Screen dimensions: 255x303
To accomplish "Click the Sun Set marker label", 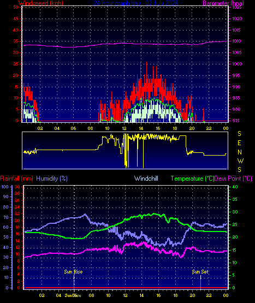I will pos(200,272).
